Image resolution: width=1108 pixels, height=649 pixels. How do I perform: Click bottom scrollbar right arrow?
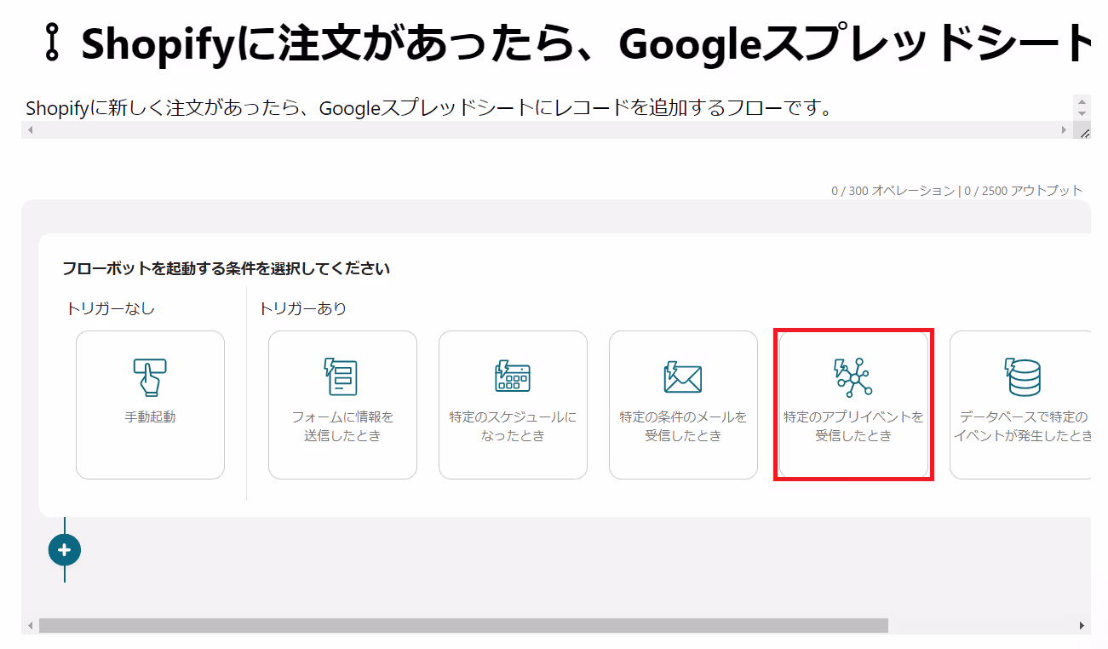[x=1082, y=625]
